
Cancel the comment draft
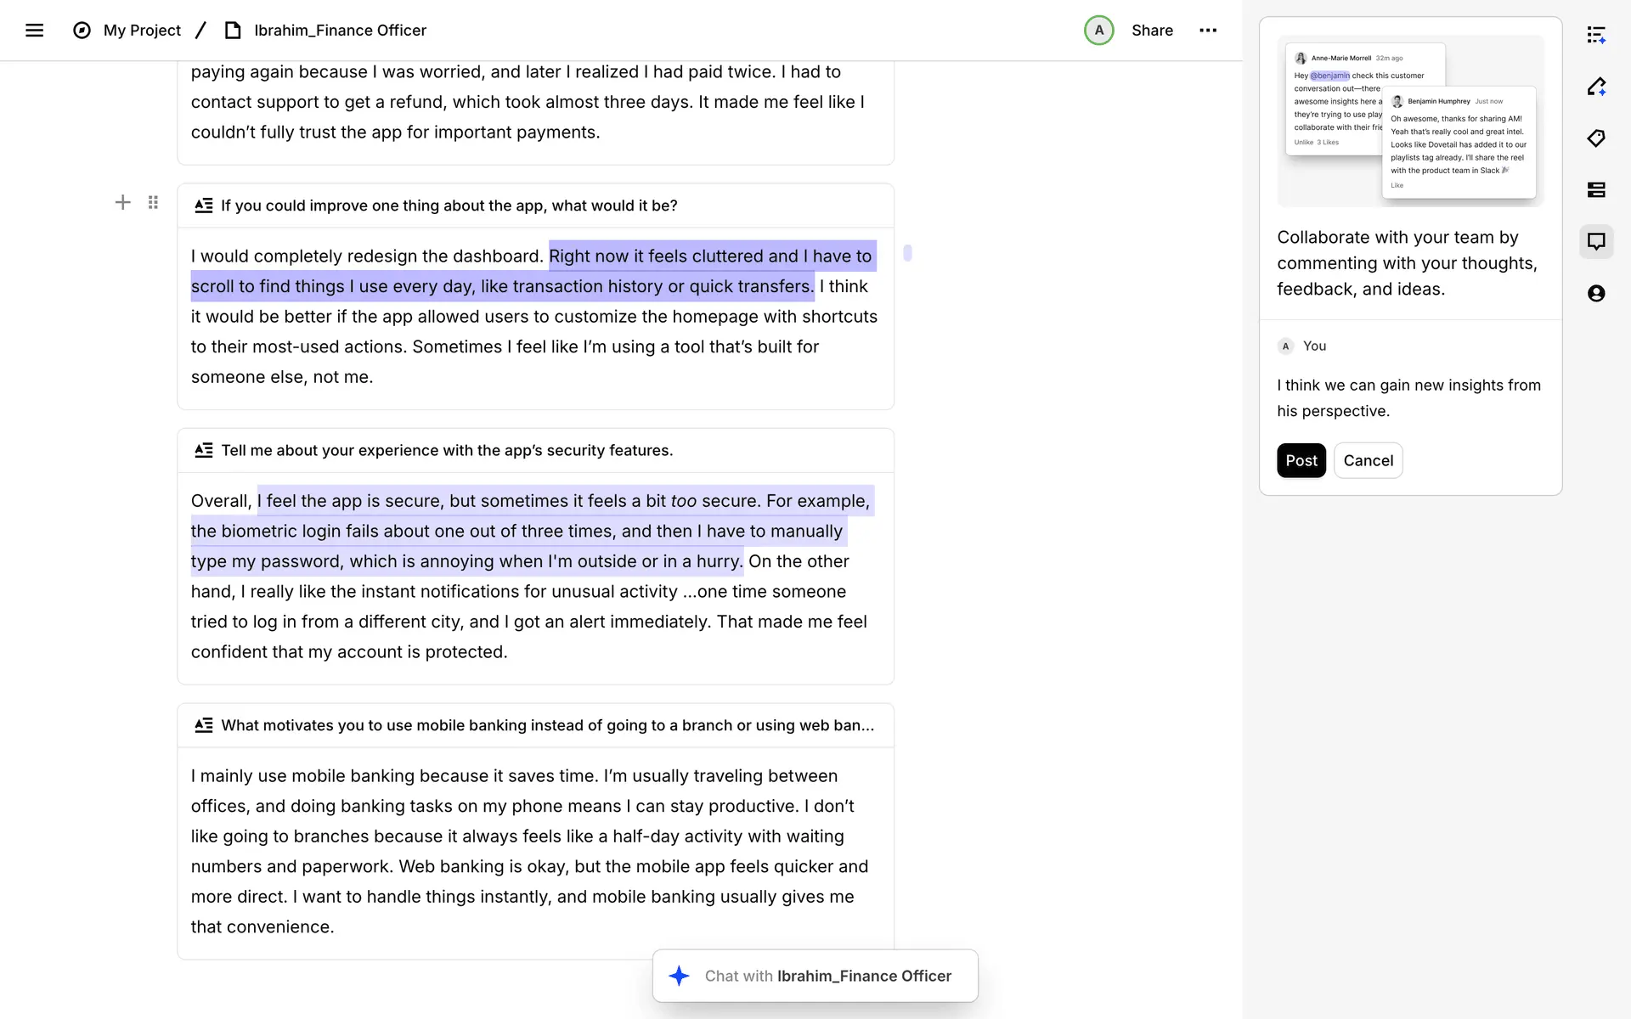click(x=1368, y=460)
